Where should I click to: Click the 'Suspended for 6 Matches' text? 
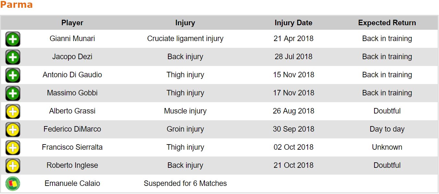point(185,183)
